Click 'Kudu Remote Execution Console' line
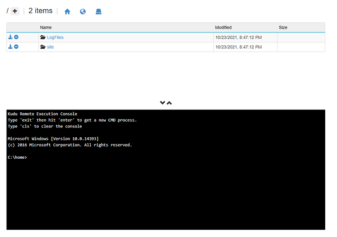 [x=43, y=114]
